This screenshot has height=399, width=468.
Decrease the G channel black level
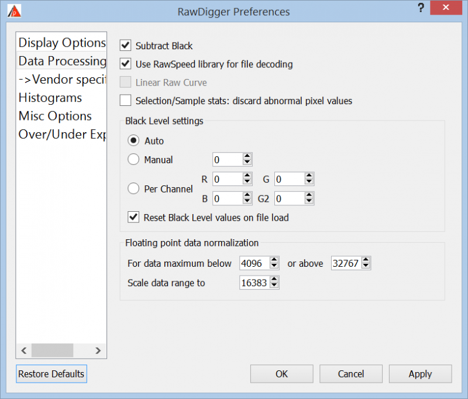pos(309,182)
